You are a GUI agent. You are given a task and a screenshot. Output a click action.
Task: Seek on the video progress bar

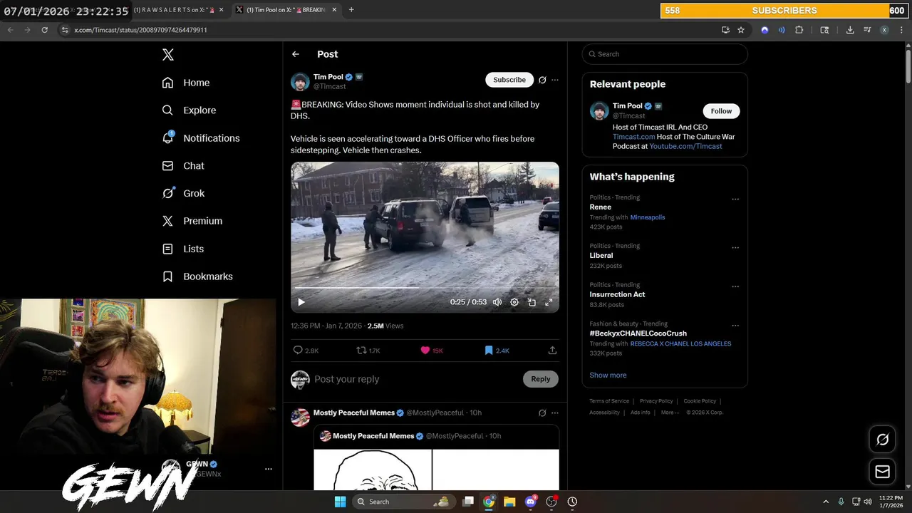coord(425,288)
